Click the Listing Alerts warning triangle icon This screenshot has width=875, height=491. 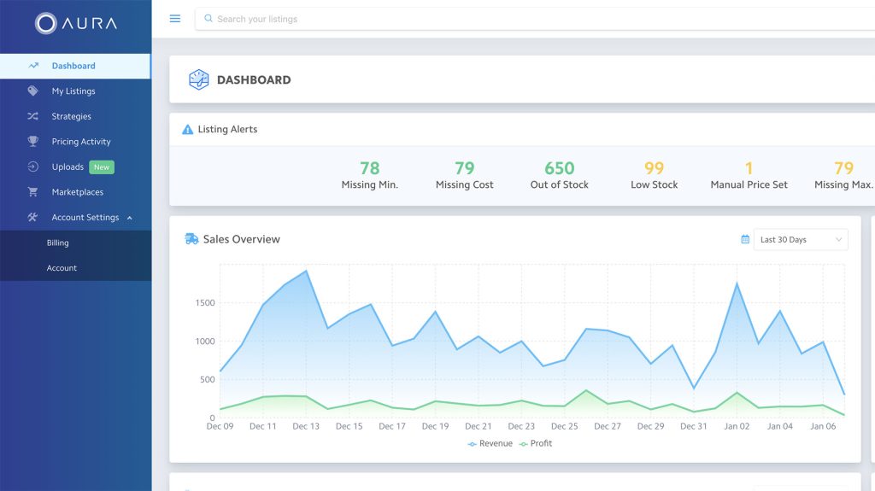click(x=187, y=130)
